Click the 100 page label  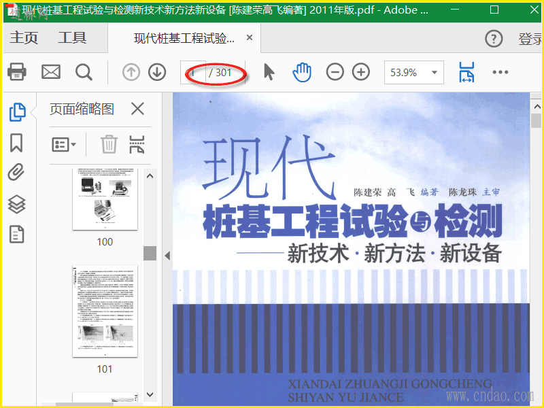pyautogui.click(x=105, y=242)
